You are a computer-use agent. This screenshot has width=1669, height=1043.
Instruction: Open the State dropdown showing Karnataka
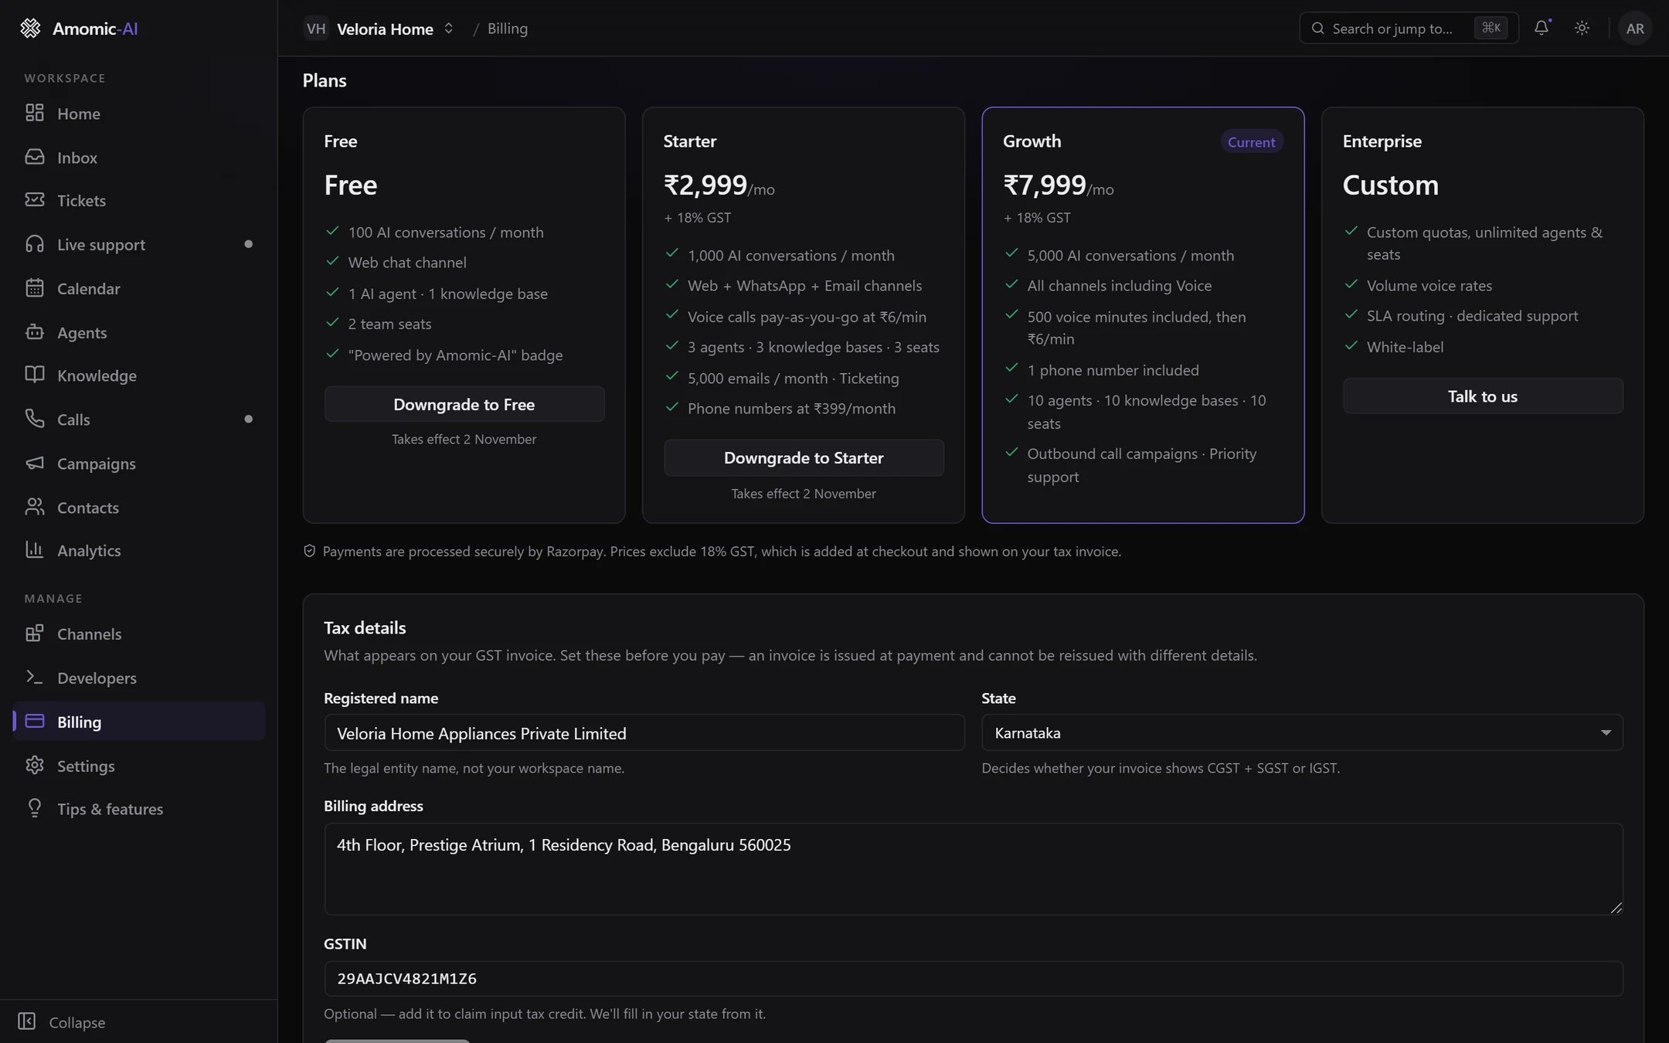pos(1302,732)
